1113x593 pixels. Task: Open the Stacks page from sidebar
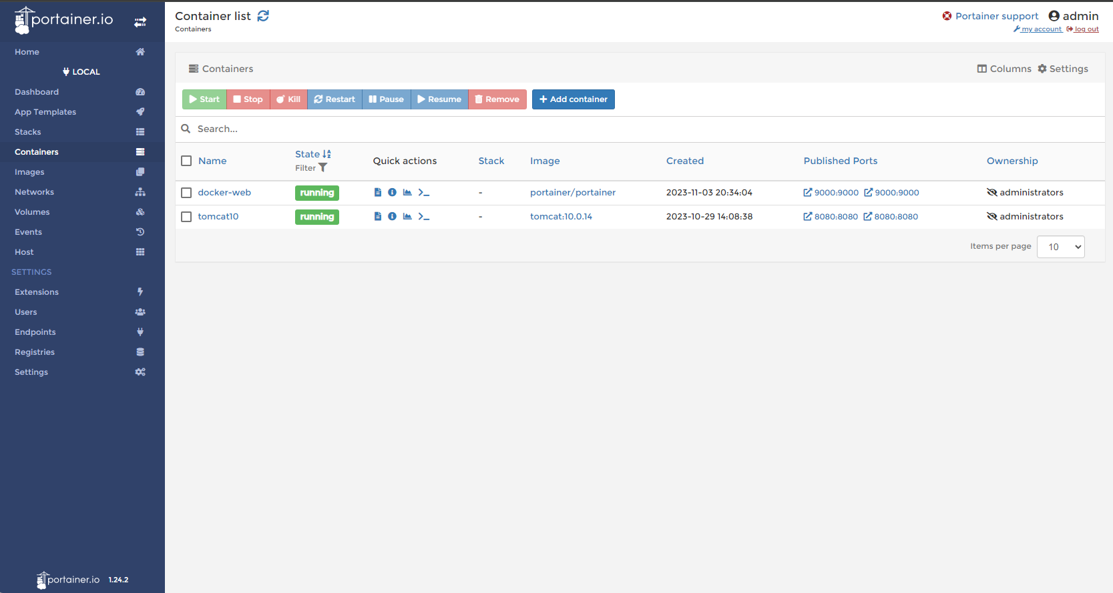tap(82, 132)
